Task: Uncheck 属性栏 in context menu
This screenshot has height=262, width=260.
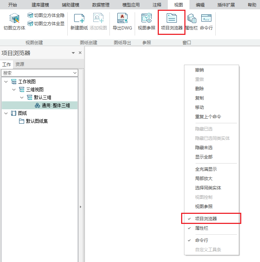Action: click(212, 228)
